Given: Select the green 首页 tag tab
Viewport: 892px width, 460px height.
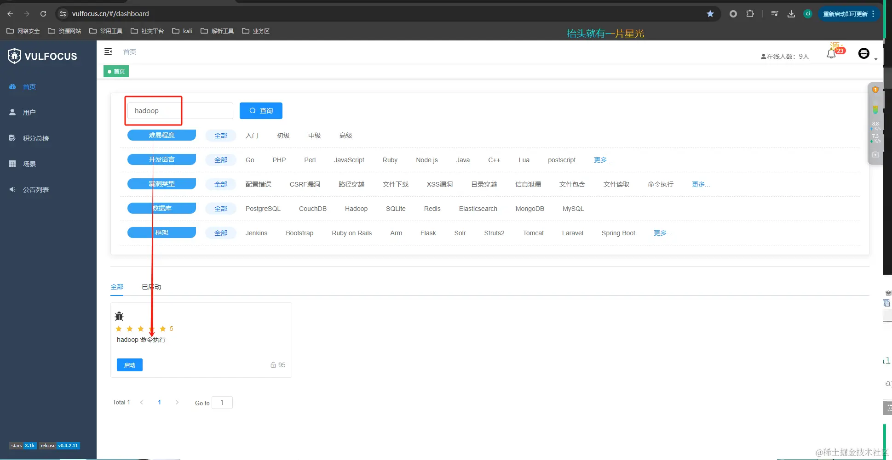Looking at the screenshot, I should pos(116,71).
